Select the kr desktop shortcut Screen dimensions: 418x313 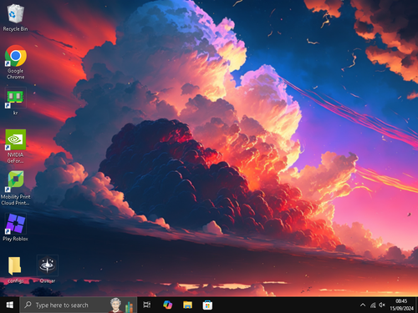point(15,101)
